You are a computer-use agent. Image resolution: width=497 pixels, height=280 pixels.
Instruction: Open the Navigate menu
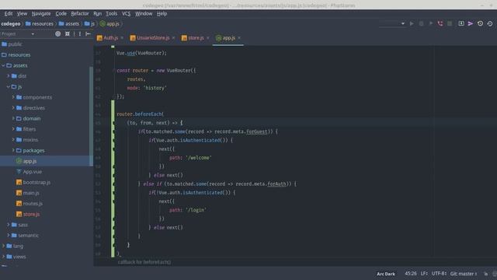(x=41, y=14)
